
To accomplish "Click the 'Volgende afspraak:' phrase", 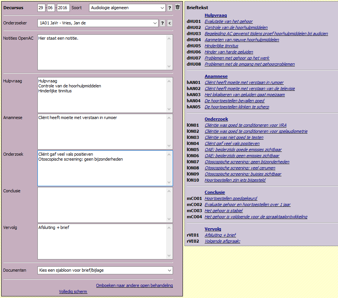I will click(222, 241).
